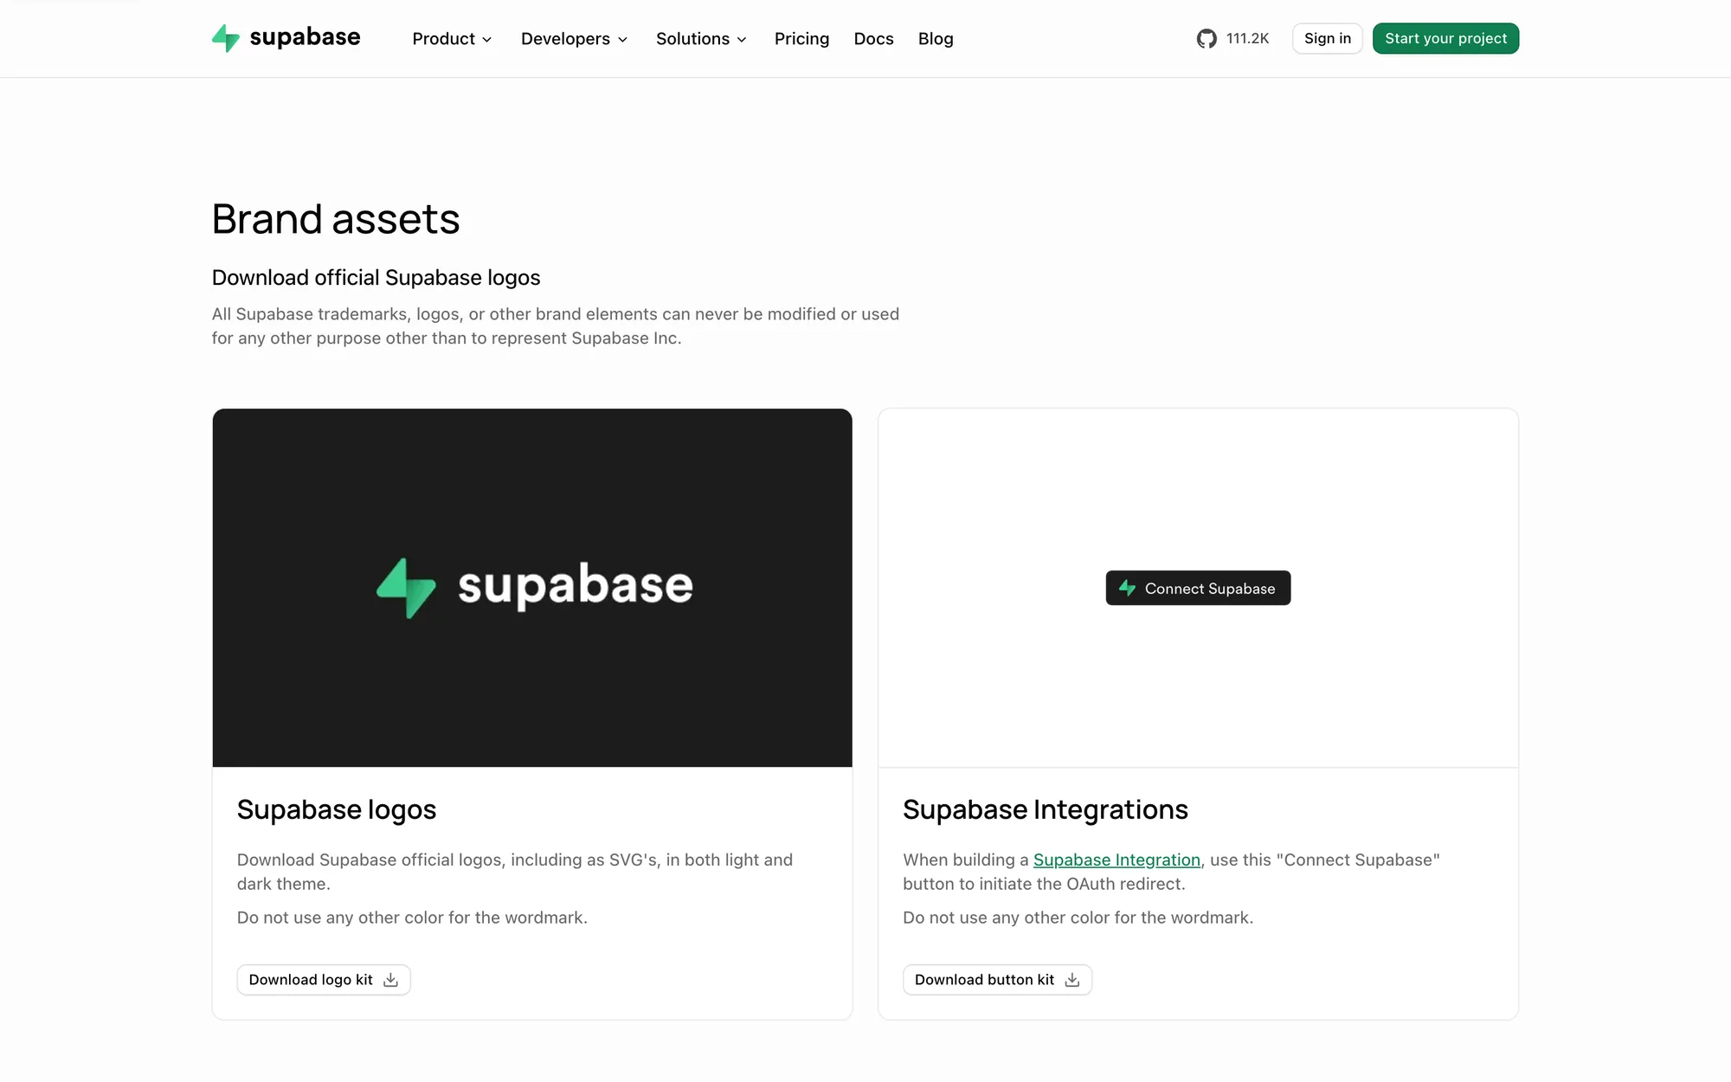Go to the Pricing page
The image size is (1731, 1082).
801,39
